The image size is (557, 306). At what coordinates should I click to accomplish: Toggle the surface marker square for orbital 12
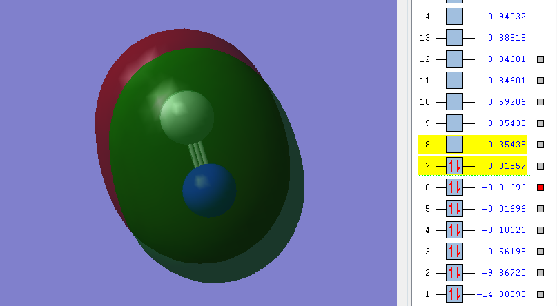pyautogui.click(x=540, y=59)
